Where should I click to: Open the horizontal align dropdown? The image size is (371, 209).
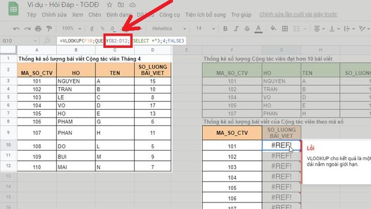(319, 29)
